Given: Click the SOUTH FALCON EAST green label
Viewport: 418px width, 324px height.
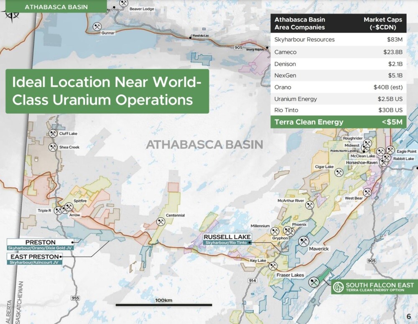Looking at the screenshot, I should 375,287.
